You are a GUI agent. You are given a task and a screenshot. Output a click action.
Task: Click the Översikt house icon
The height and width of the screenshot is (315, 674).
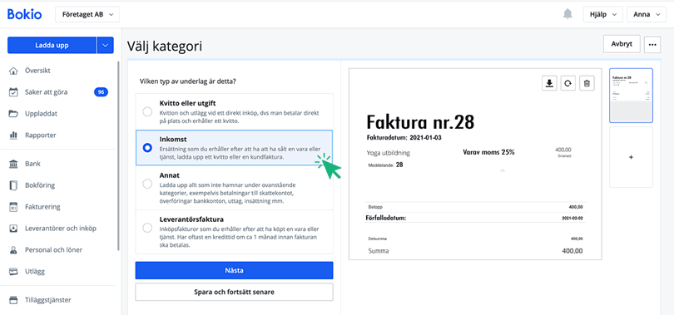pos(13,71)
